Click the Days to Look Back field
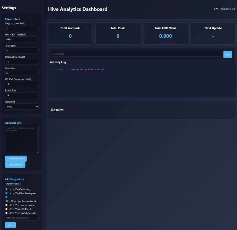This screenshot has height=230, width=237. click(x=22, y=28)
